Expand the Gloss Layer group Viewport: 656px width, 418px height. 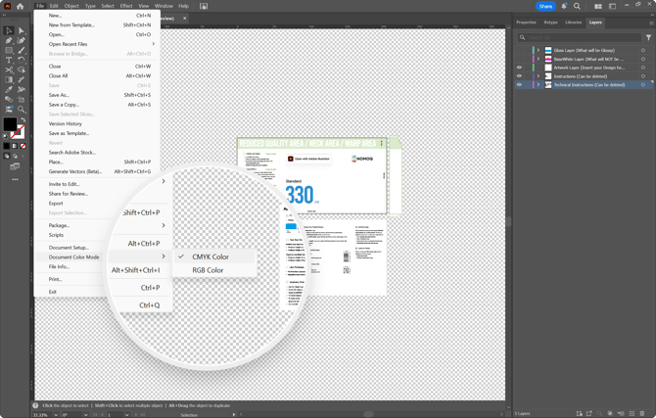539,50
